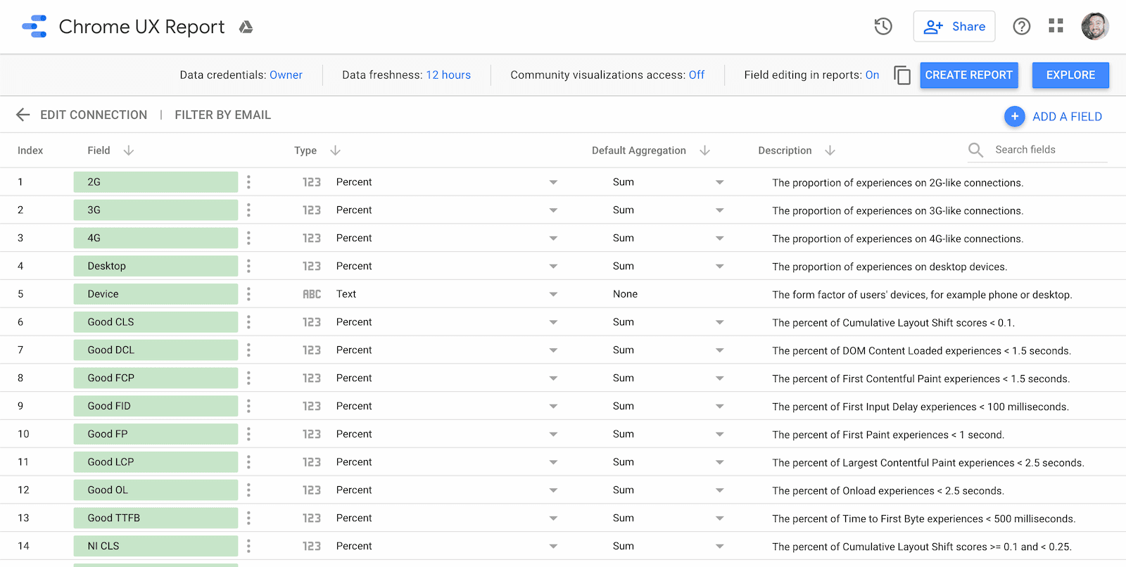The height and width of the screenshot is (567, 1126).
Task: Open the help question mark icon
Action: click(1021, 27)
